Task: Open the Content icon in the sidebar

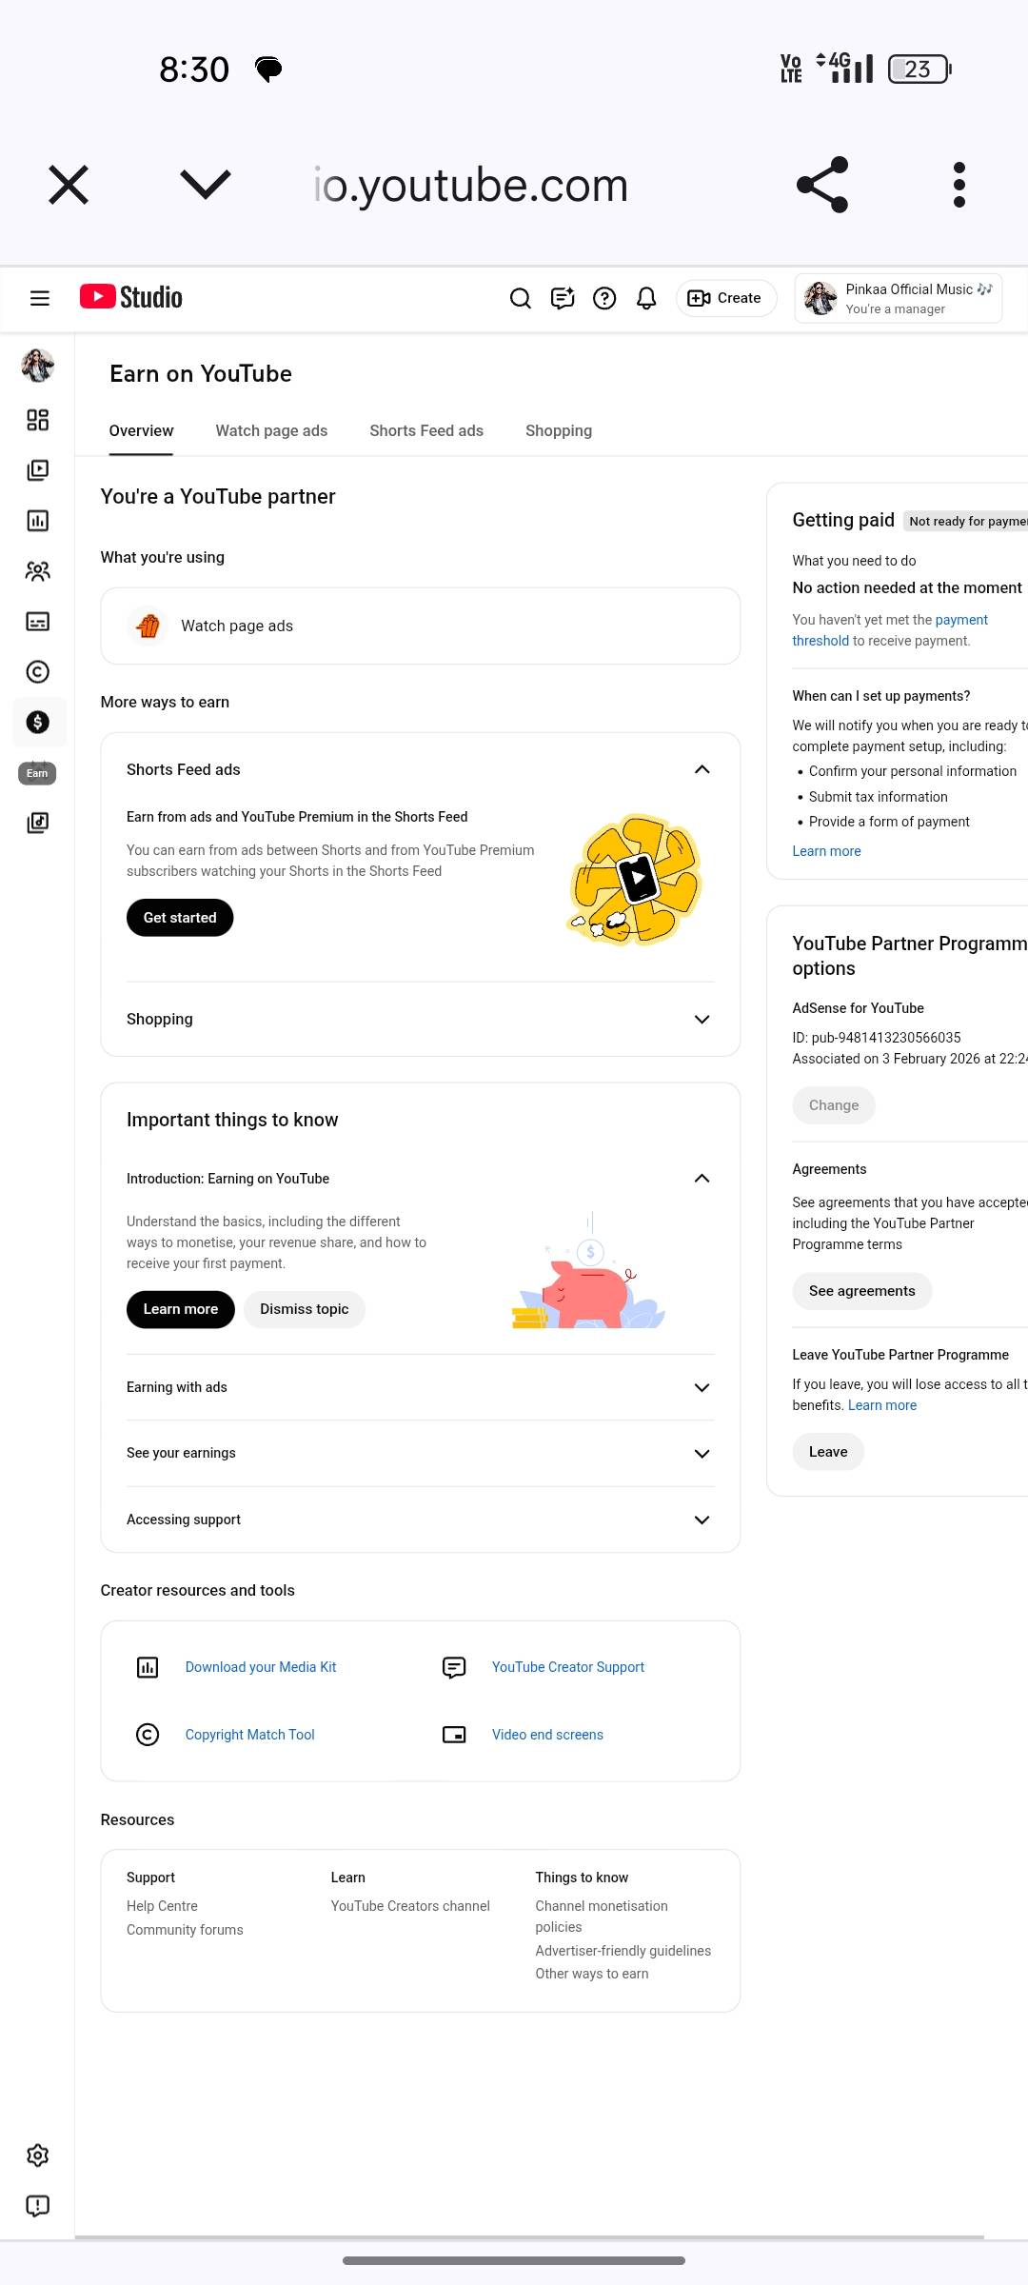Action: (37, 470)
